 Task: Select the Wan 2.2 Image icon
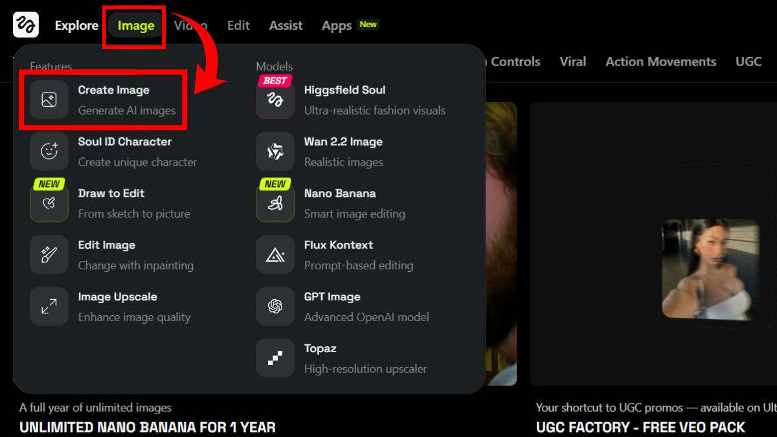275,151
